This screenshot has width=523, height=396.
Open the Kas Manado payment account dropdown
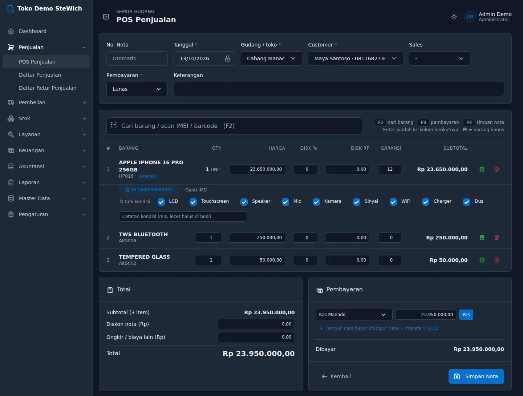pyautogui.click(x=354, y=315)
